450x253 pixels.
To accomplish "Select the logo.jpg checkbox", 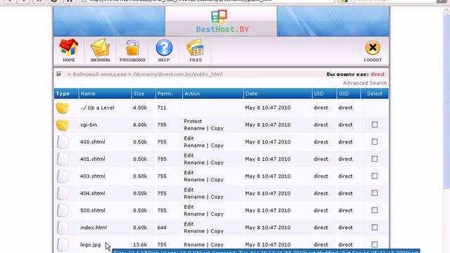I will (375, 245).
